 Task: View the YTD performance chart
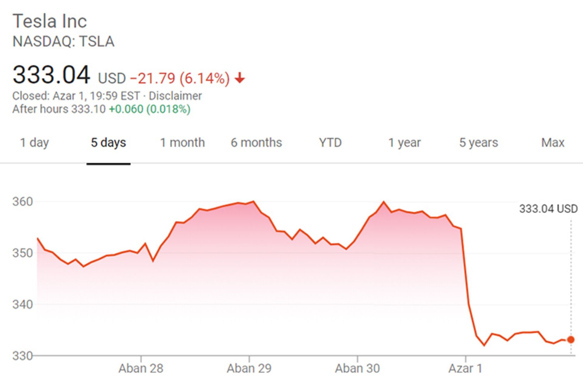tap(331, 142)
